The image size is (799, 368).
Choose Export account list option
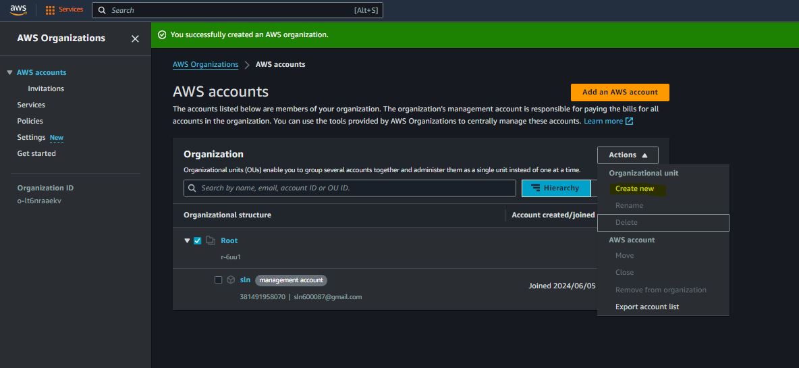[646, 307]
